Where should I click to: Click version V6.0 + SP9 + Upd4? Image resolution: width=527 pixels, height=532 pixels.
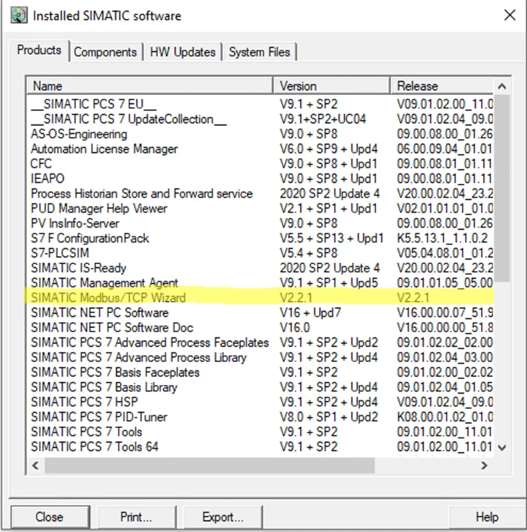point(329,149)
